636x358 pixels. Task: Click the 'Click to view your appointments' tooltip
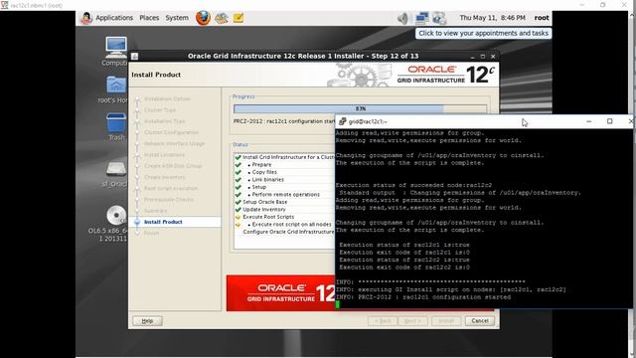coord(483,33)
